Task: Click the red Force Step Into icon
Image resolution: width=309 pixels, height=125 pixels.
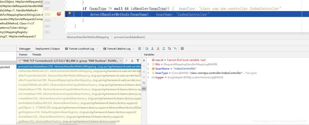Action: pyautogui.click(x=158, y=49)
